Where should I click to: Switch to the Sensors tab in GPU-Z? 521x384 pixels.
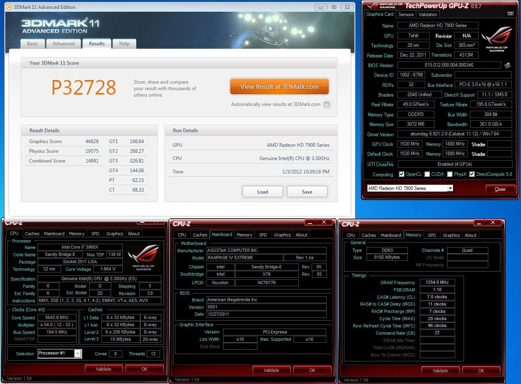pos(406,15)
